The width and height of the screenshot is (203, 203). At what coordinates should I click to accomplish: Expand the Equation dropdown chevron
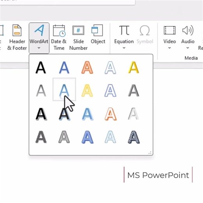(124, 48)
